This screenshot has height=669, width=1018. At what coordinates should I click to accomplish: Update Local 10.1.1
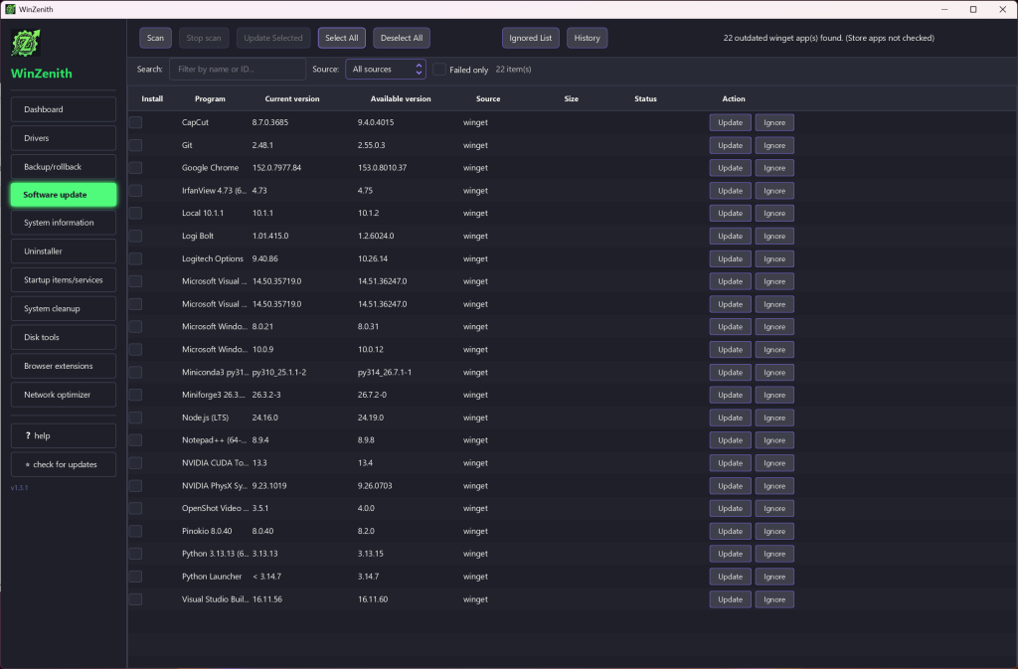pyautogui.click(x=731, y=214)
